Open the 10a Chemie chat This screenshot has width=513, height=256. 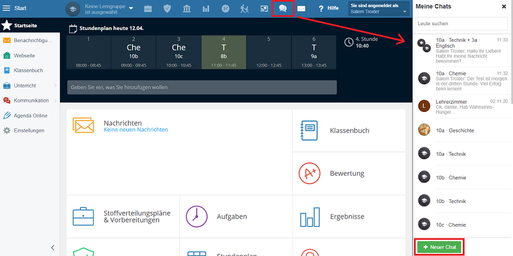tap(463, 82)
